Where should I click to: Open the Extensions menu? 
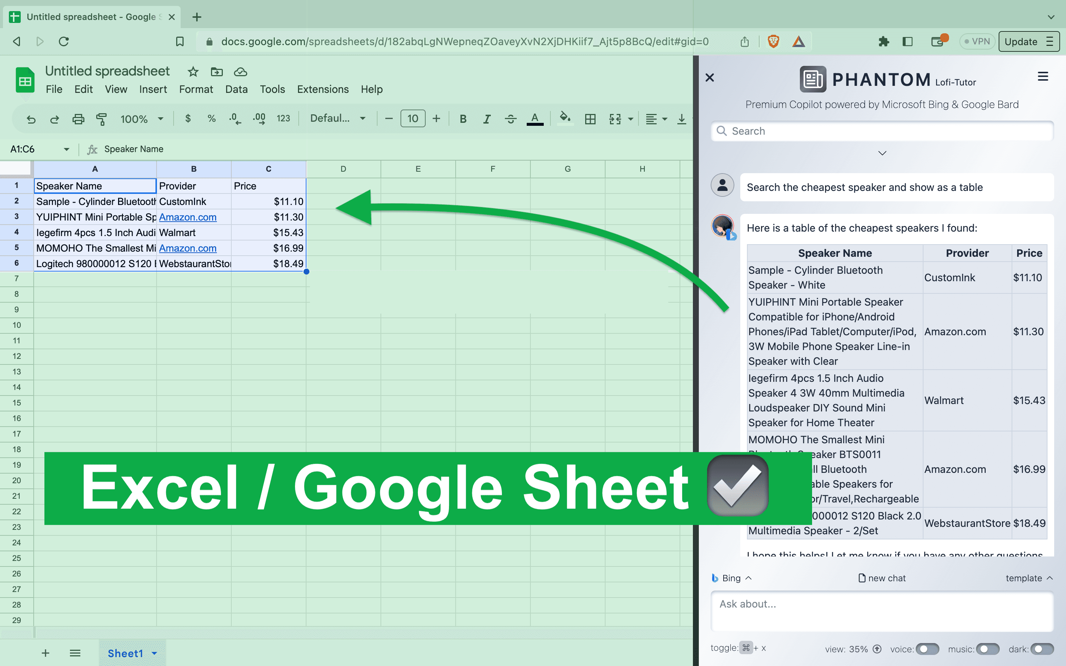pos(322,90)
